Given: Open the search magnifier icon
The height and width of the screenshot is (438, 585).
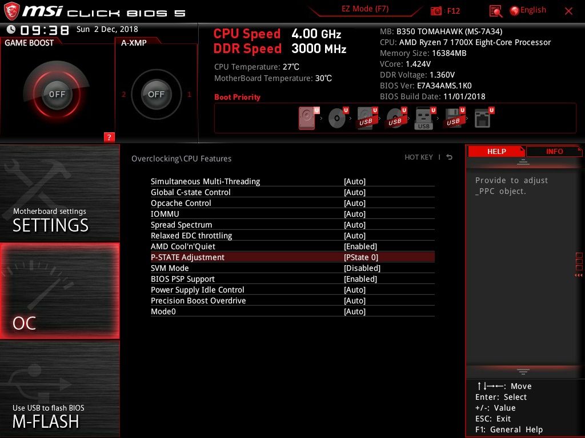Looking at the screenshot, I should click(495, 11).
